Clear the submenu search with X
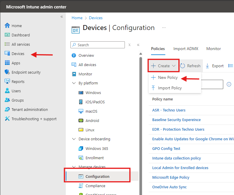The width and height of the screenshot is (234, 195). (130, 45)
